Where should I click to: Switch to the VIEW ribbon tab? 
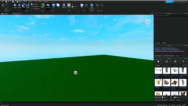40,2
